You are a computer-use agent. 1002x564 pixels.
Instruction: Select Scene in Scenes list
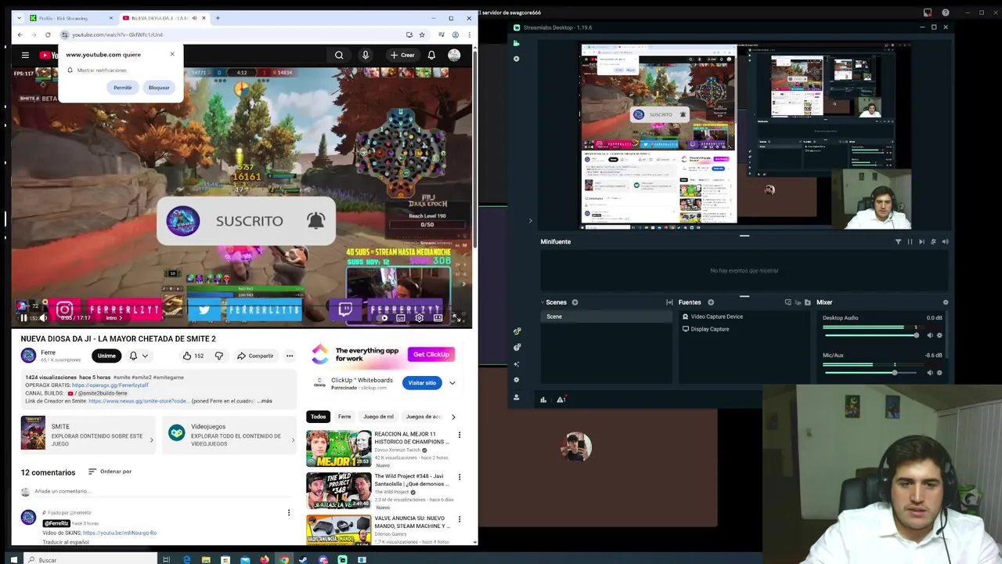coord(607,316)
